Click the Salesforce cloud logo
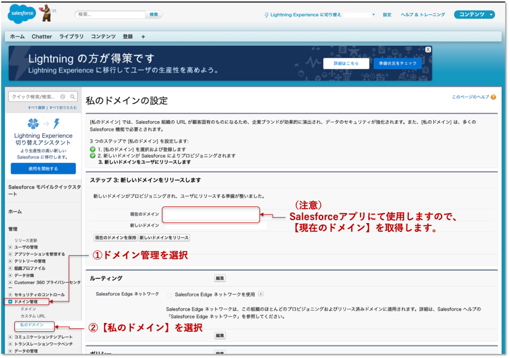 coord(22,14)
